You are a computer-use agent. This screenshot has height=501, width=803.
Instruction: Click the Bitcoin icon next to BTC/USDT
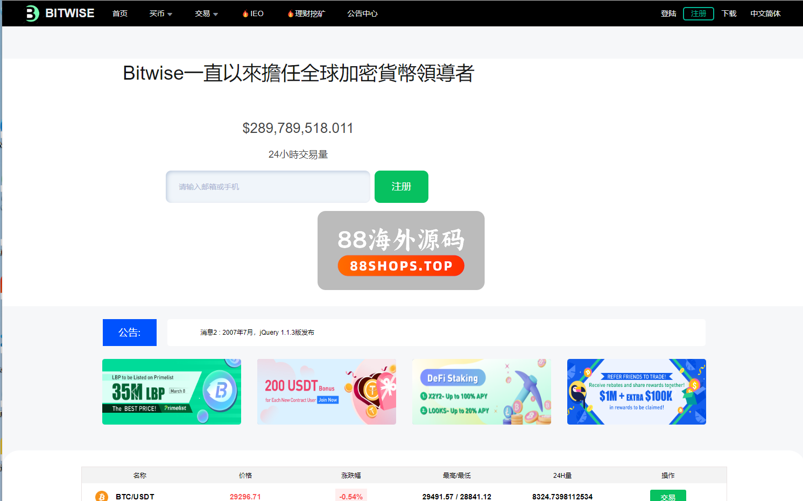click(x=102, y=496)
